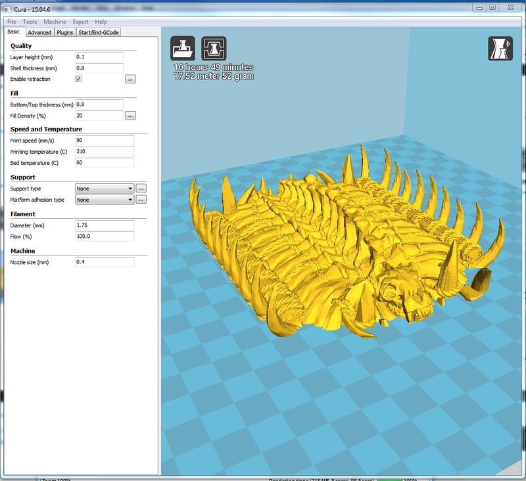Click the Shell thickness input field
Viewport: 526px width, 481px height.
(x=99, y=68)
